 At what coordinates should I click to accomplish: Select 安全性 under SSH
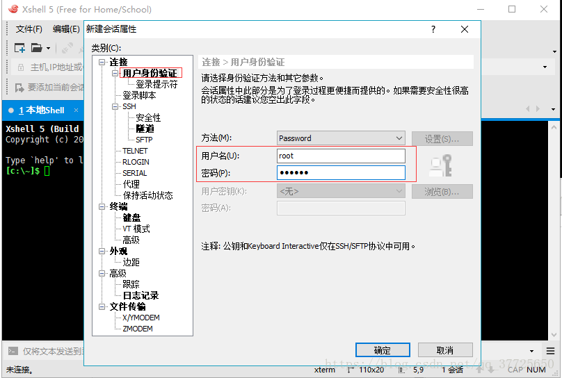pos(148,117)
